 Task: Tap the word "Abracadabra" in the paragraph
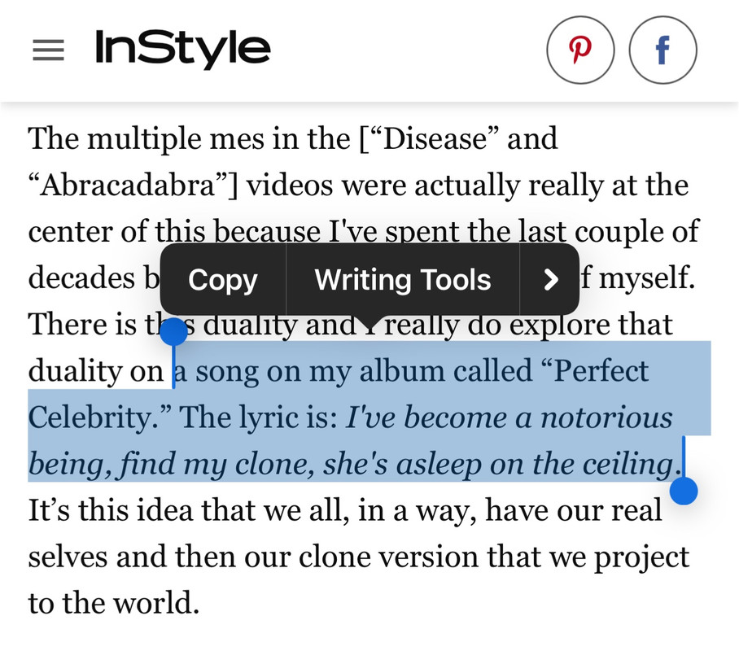click(128, 185)
